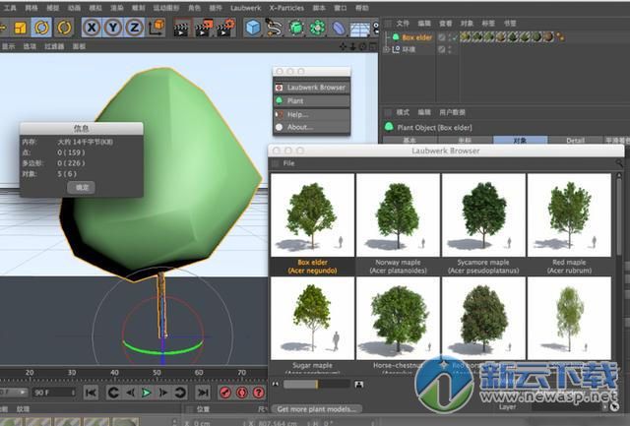Add a Cube primitive object
Image resolution: width=630 pixels, height=426 pixels.
[253, 28]
